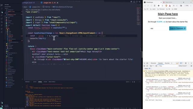This screenshot has width=193, height=109.
Task: Close the page.tsx editor tab
Action: coord(58,3)
